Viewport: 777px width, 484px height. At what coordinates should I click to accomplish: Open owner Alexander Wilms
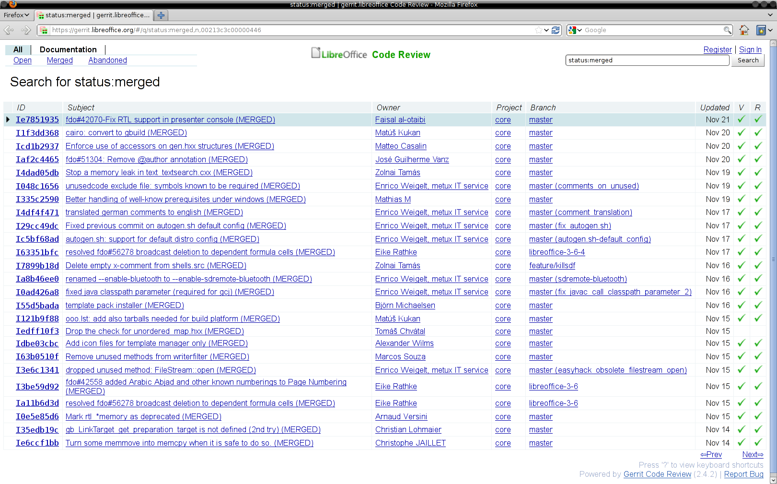405,343
